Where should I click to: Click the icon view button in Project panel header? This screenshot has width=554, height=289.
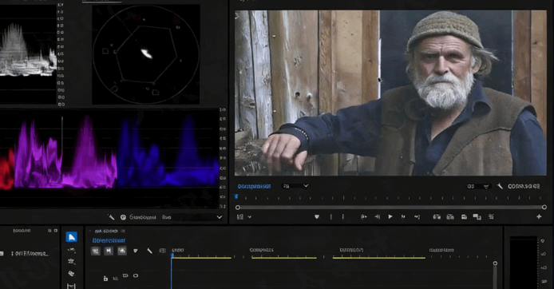[56, 231]
